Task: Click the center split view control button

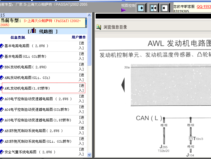Action: pos(154,8)
